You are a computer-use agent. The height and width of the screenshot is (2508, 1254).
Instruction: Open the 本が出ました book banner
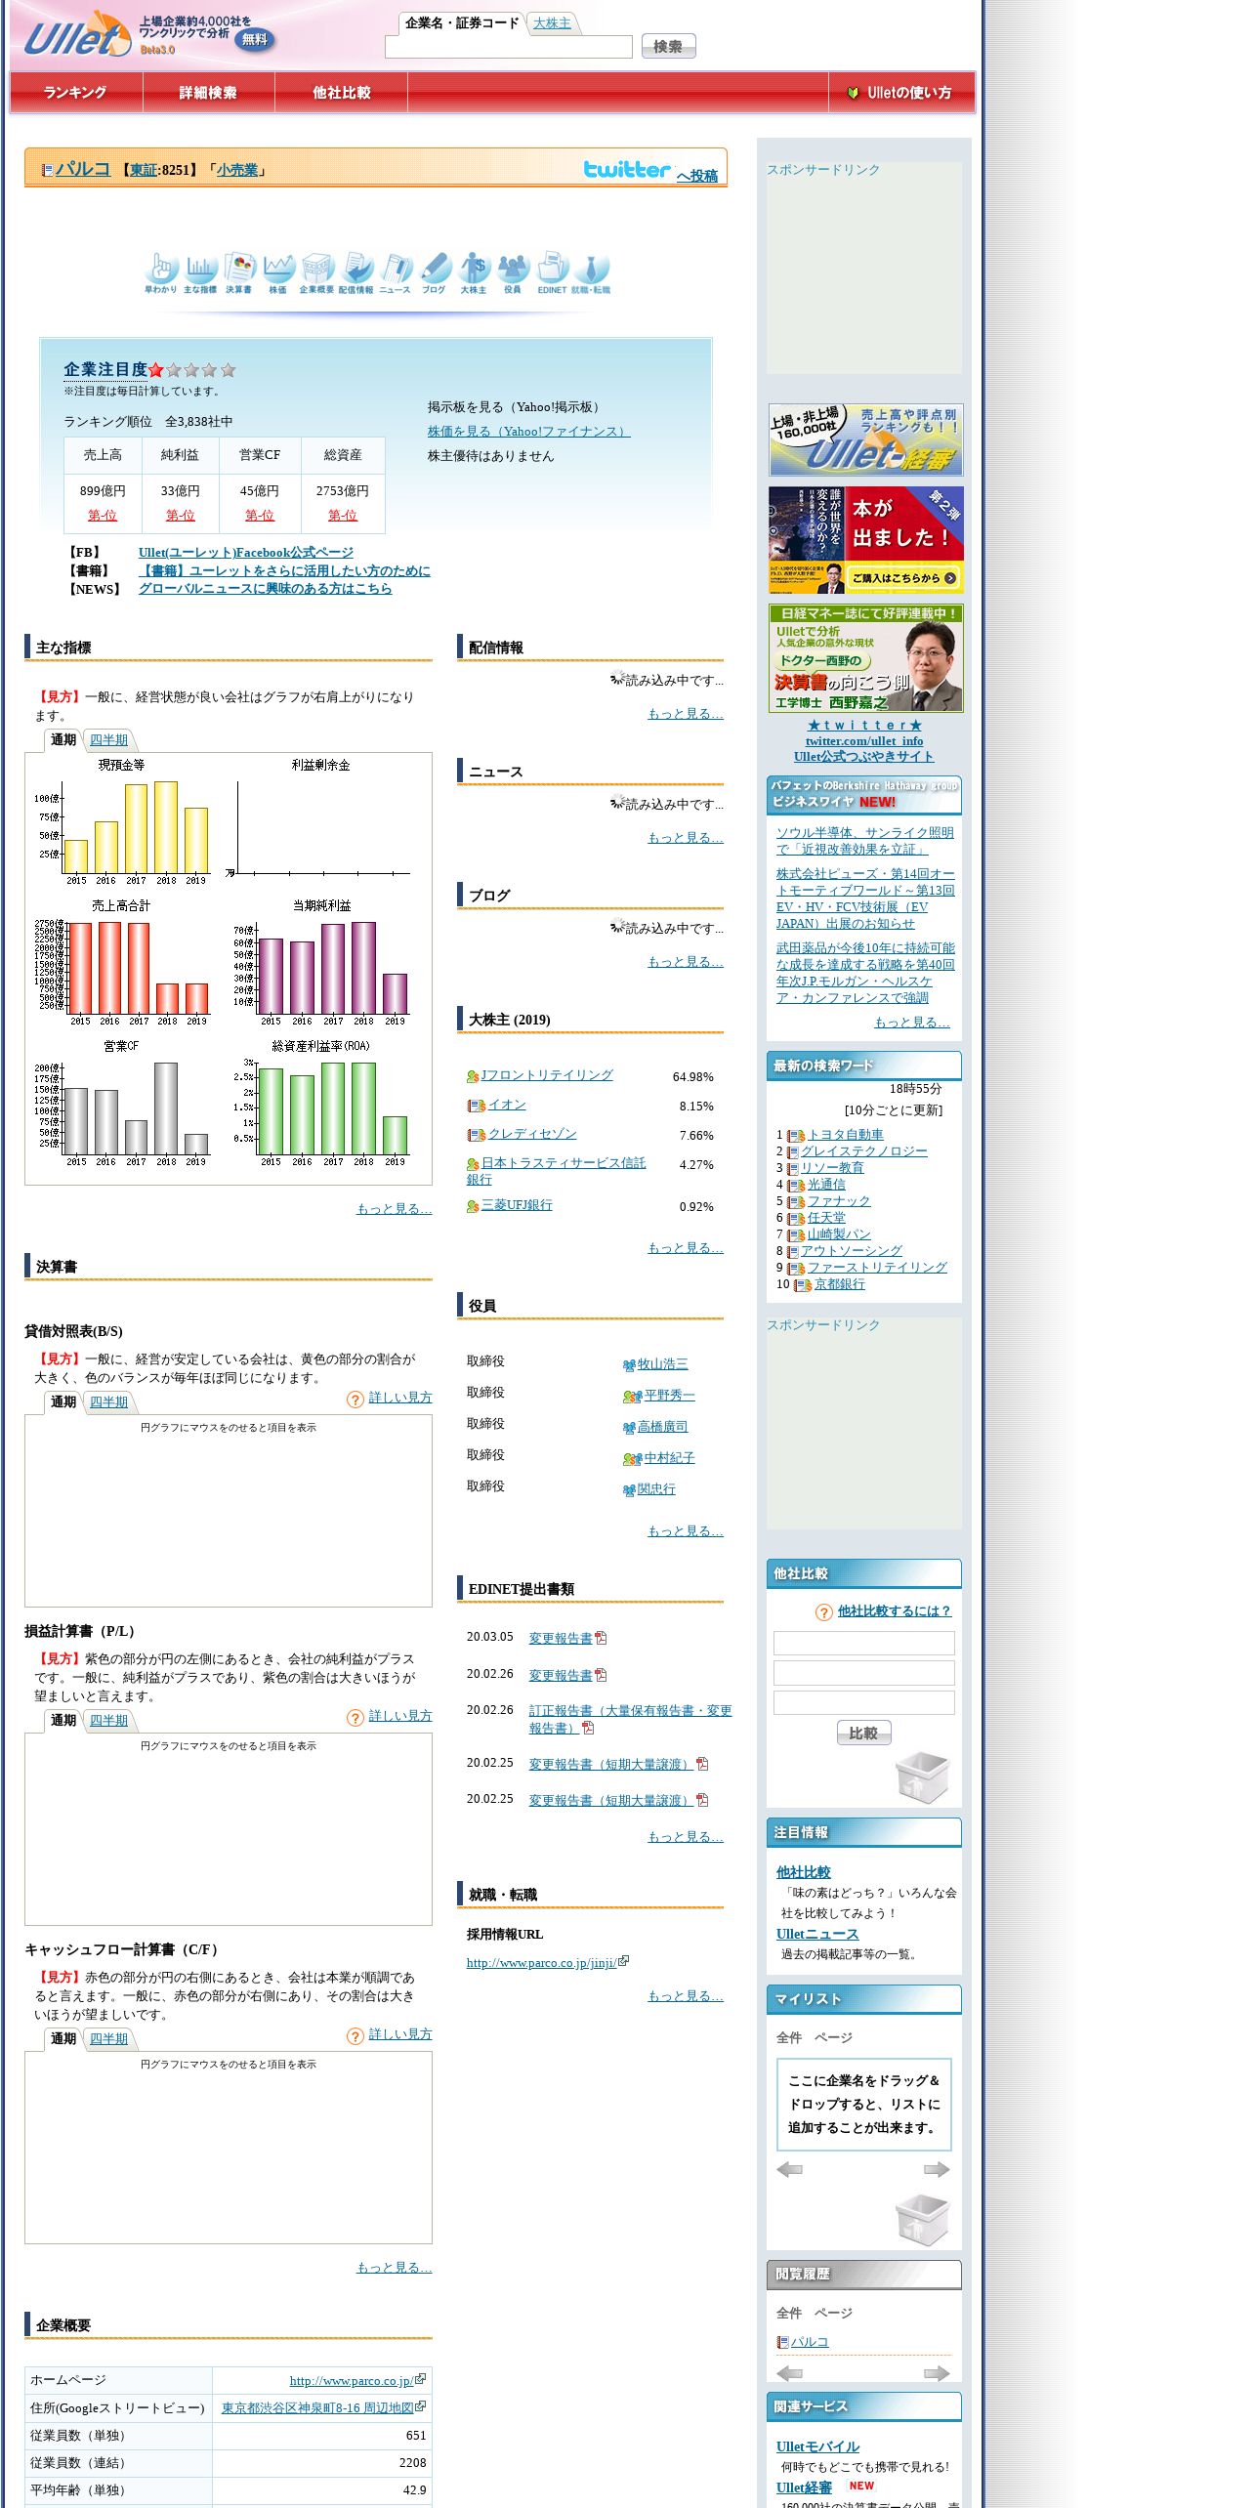point(865,540)
